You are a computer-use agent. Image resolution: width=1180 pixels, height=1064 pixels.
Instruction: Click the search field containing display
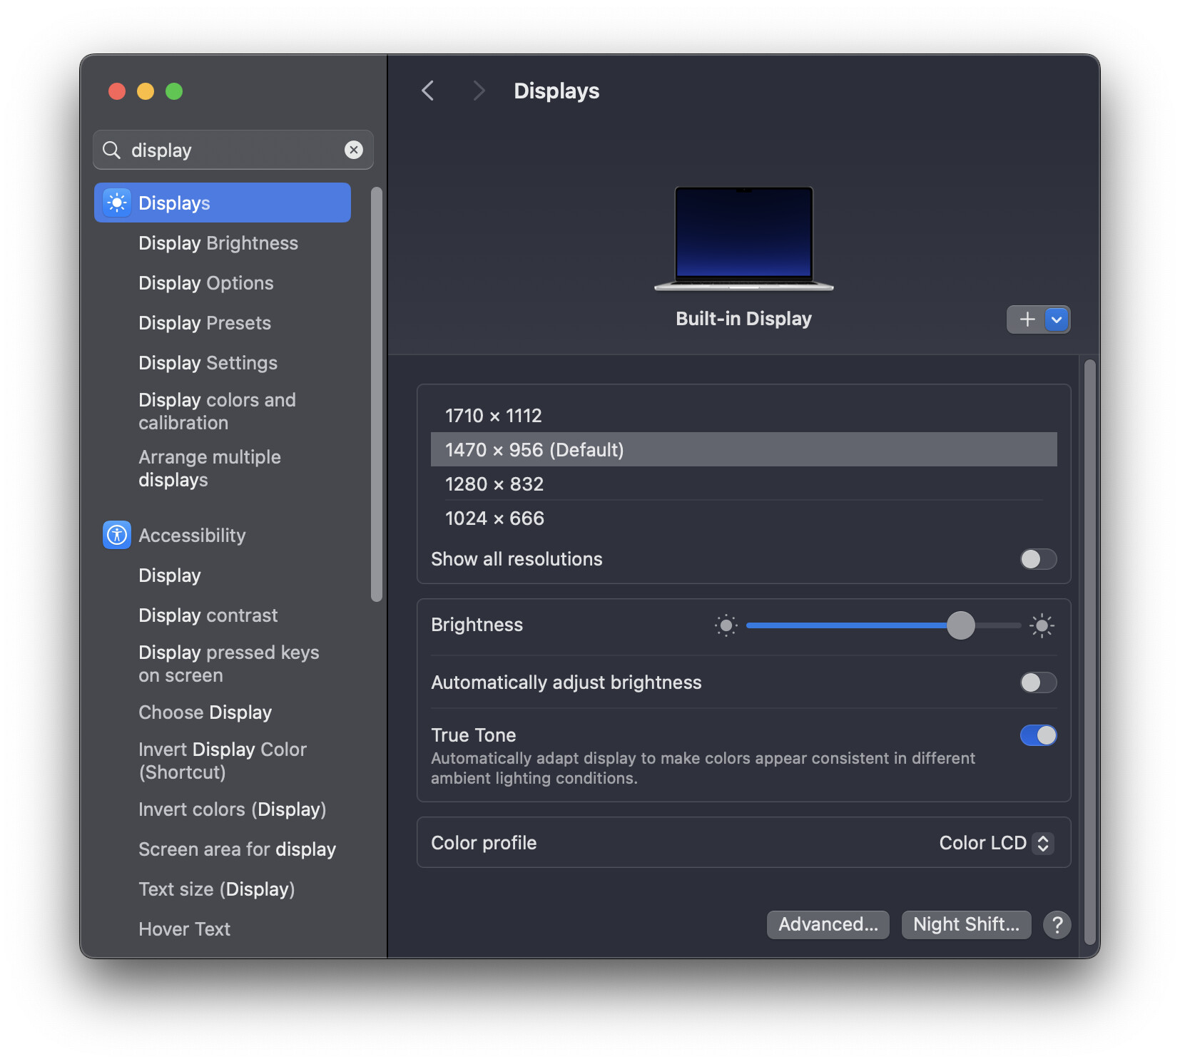(233, 150)
